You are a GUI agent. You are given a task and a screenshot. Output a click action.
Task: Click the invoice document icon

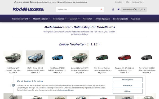(58, 2)
